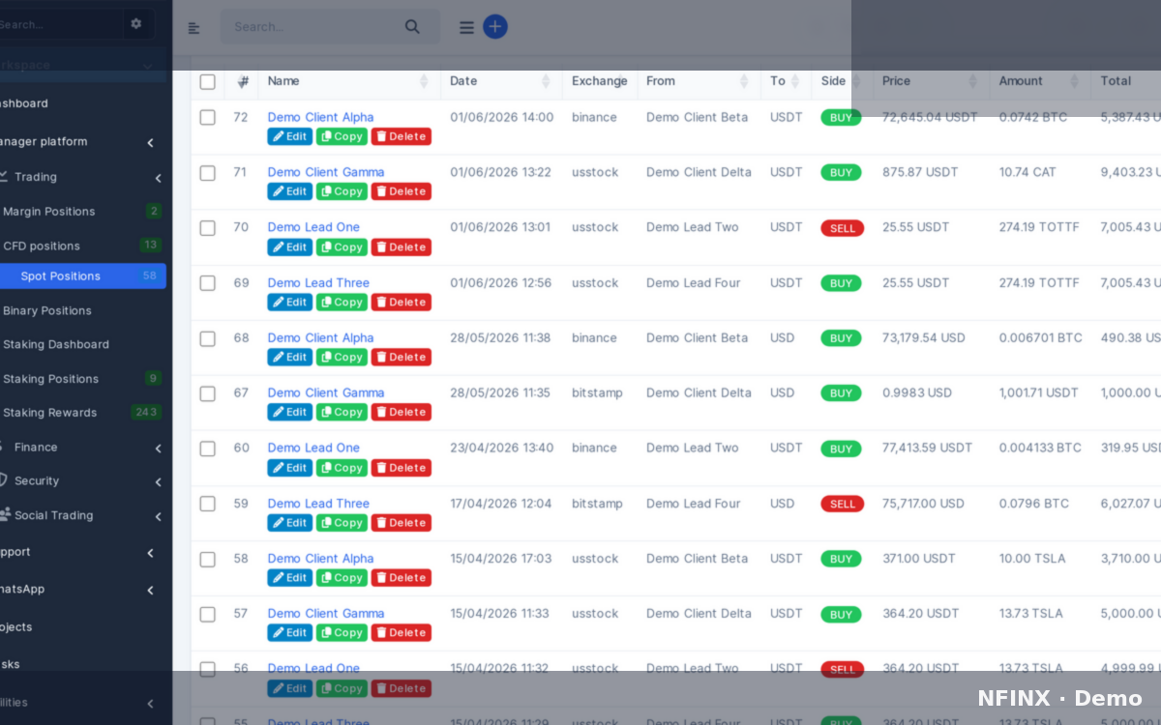
Task: Toggle the select-all header checkbox
Action: pyautogui.click(x=207, y=81)
